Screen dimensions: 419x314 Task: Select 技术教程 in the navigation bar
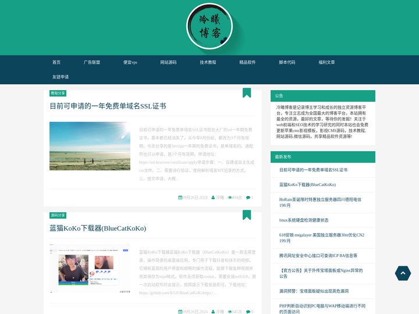208,62
